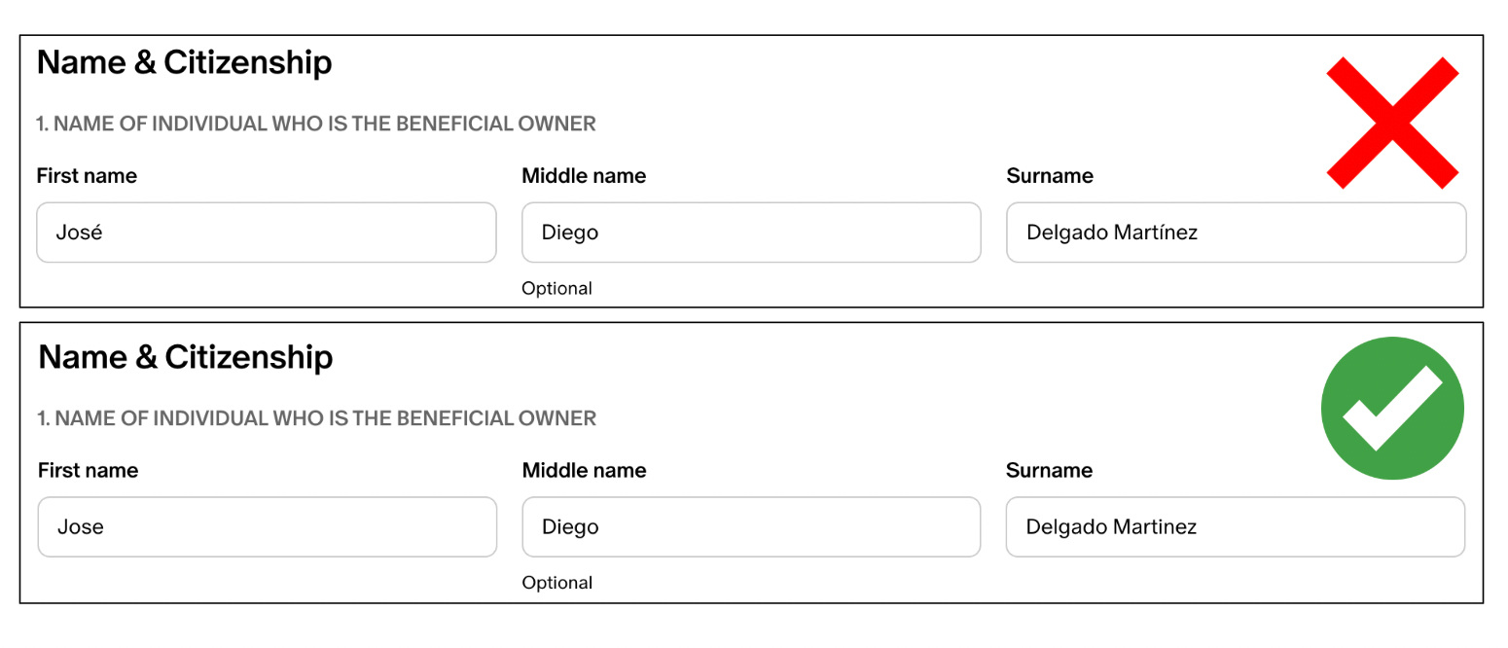Viewport: 1508px width, 648px height.
Task: Click the Surname field with Delgado Martinez
Action: (1235, 526)
